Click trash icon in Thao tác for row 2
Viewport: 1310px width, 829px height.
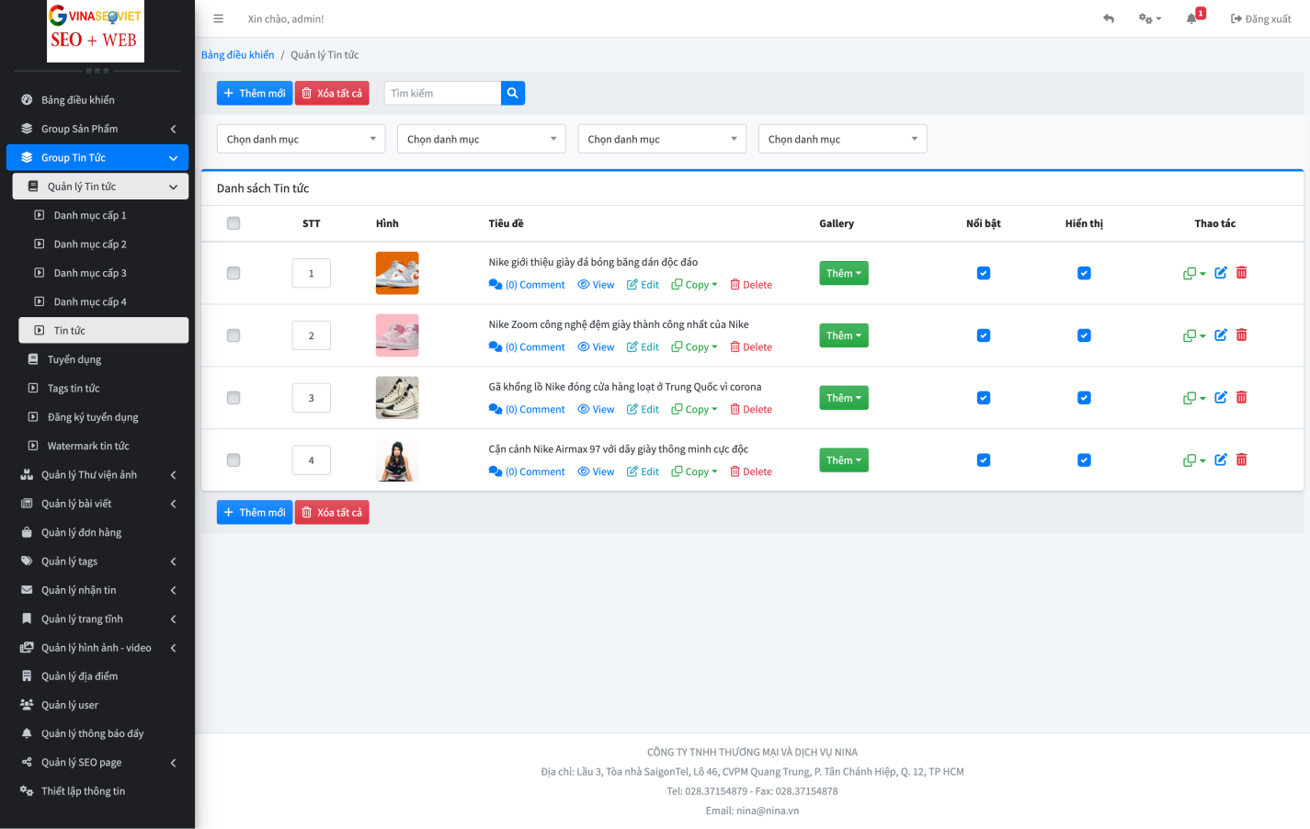coord(1242,335)
